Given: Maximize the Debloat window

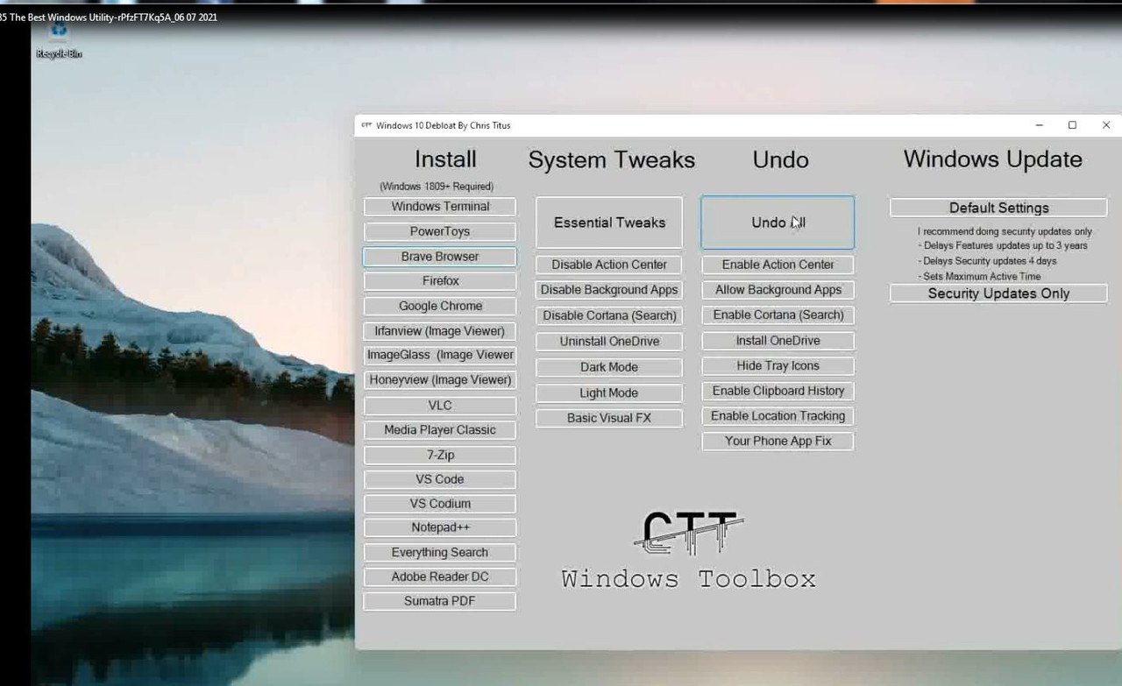Looking at the screenshot, I should pos(1072,125).
